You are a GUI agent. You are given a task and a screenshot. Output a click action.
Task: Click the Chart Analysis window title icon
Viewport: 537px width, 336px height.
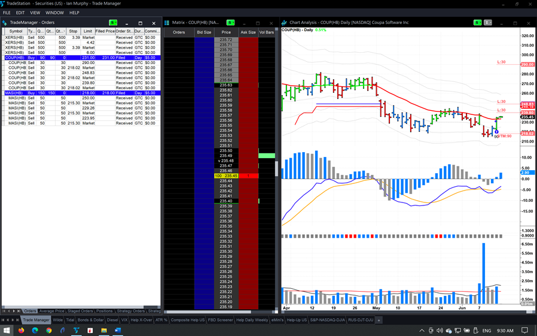tap(285, 23)
